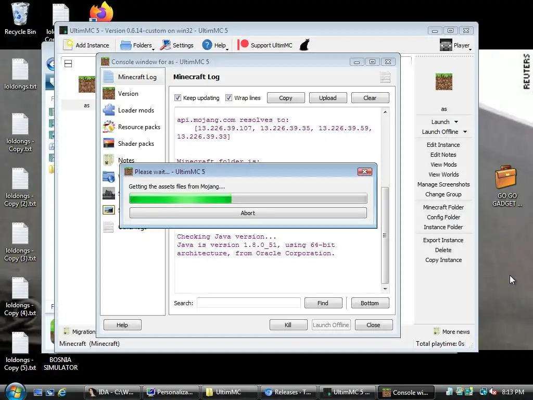The width and height of the screenshot is (533, 400).
Task: Click the Add Instance toolbar icon
Action: (68, 45)
